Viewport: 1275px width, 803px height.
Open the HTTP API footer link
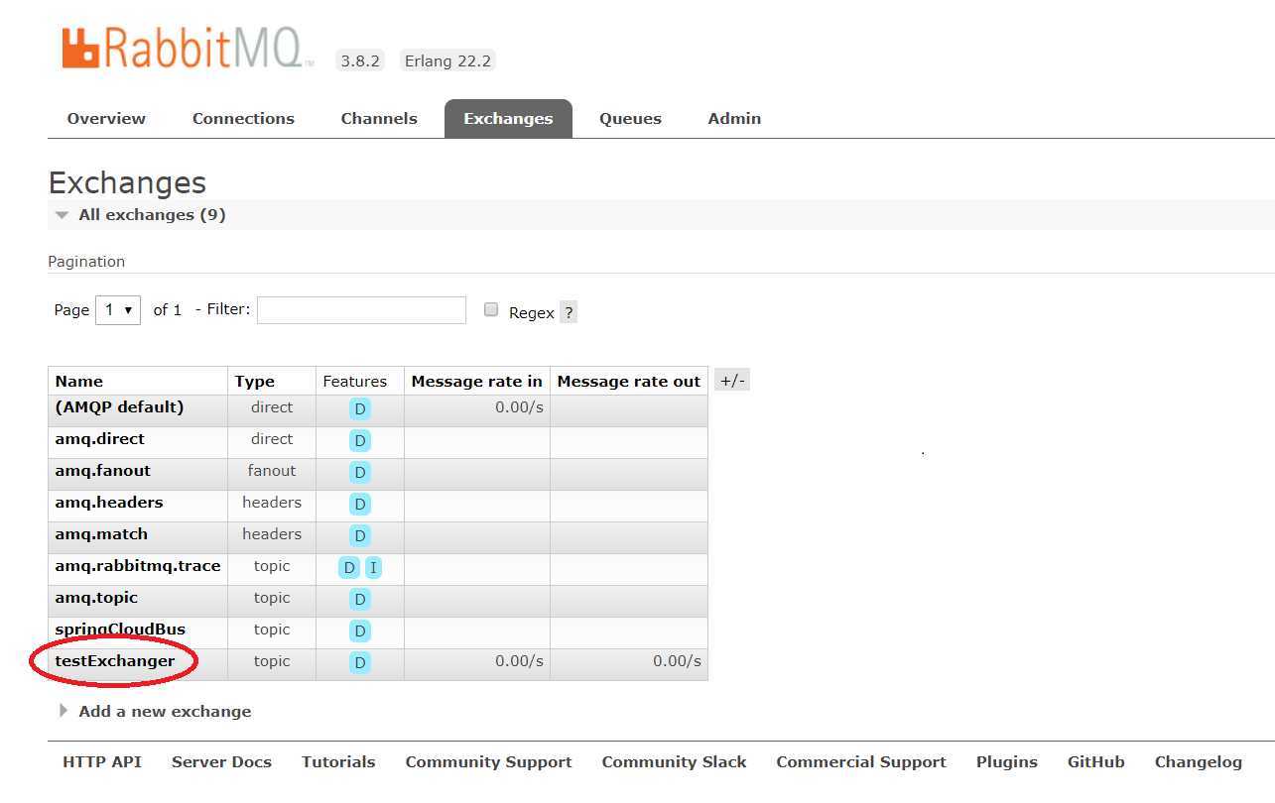pos(102,762)
